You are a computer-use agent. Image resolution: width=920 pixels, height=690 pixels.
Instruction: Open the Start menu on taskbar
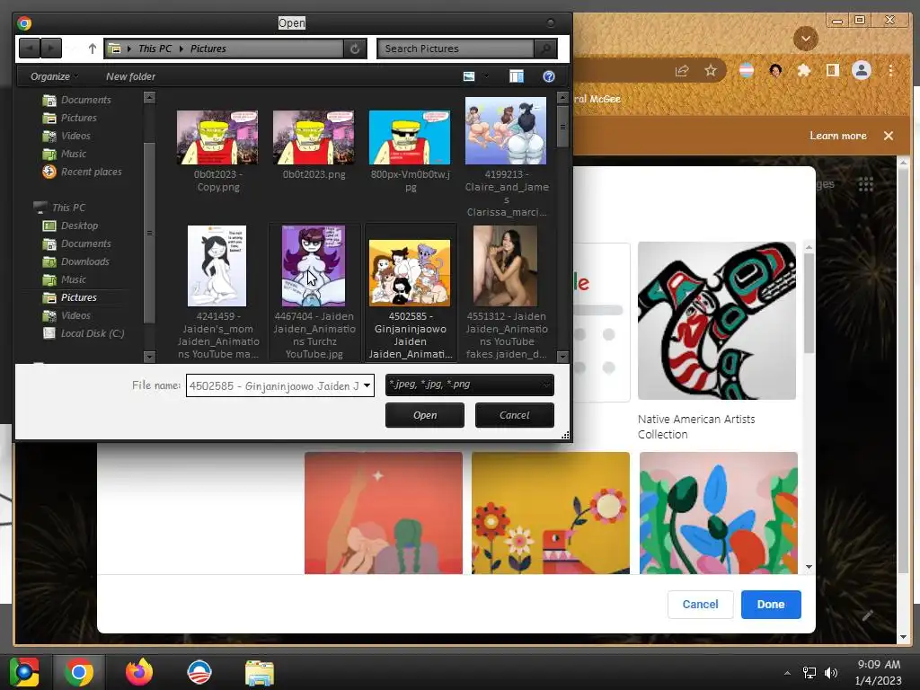pyautogui.click(x=24, y=672)
